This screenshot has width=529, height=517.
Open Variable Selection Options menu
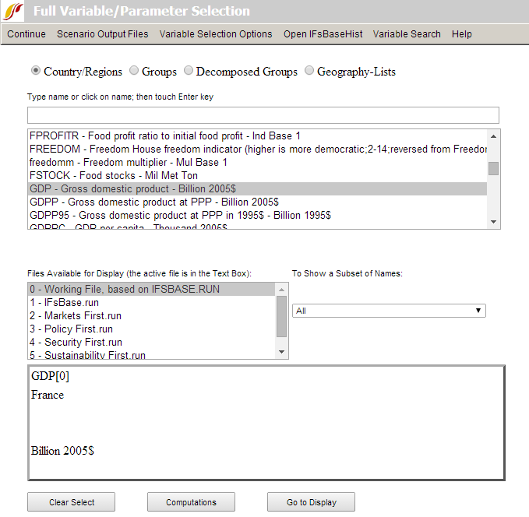coord(216,34)
